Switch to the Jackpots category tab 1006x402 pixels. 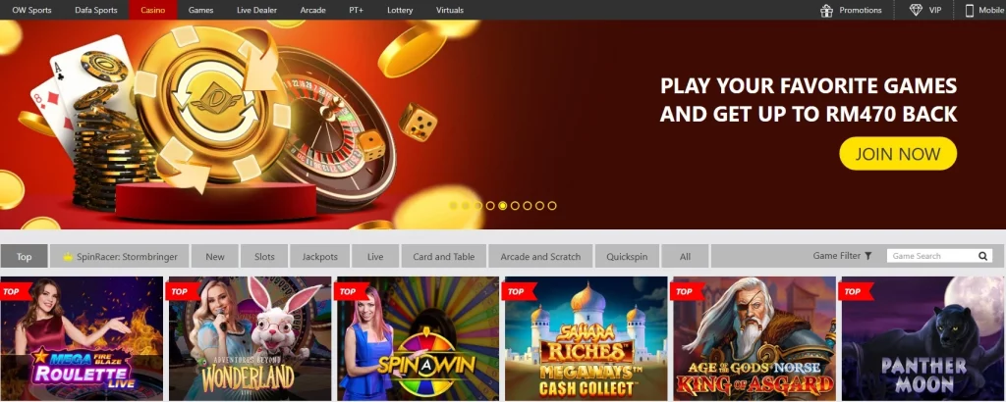click(319, 256)
